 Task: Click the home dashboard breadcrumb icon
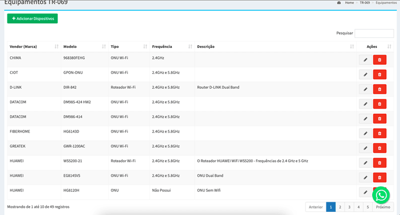339,3
